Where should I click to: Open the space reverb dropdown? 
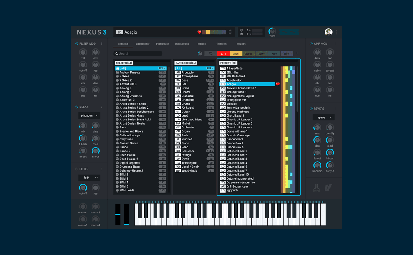[323, 117]
